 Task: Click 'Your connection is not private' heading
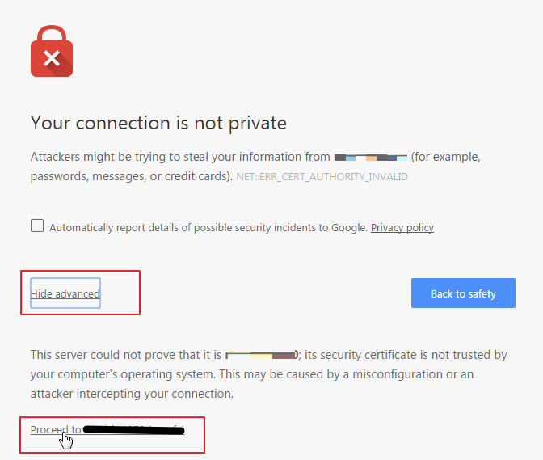[158, 123]
